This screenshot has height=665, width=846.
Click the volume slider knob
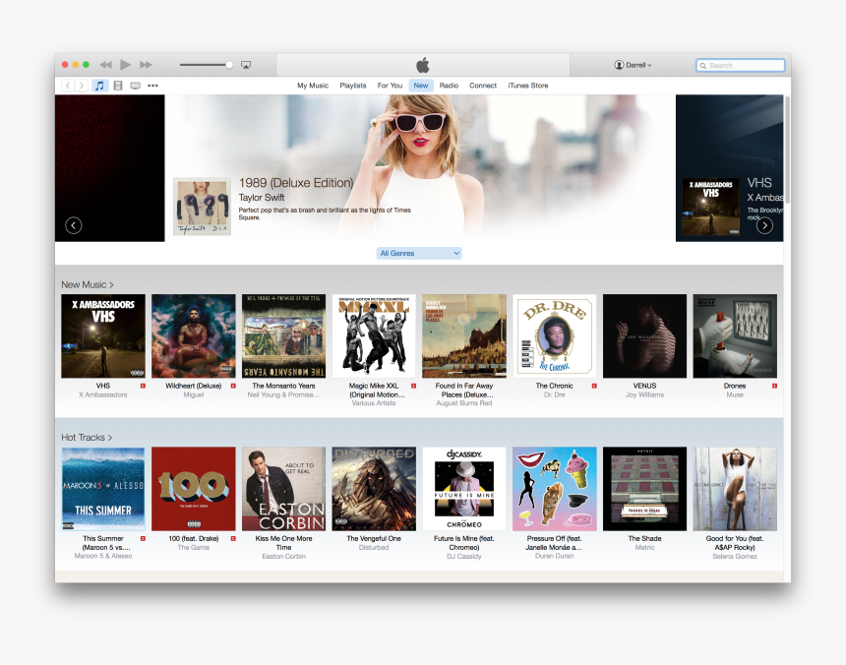[229, 65]
